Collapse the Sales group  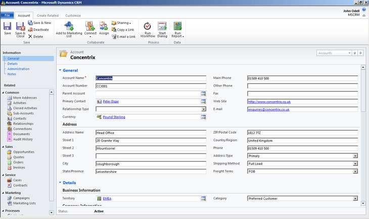click(x=4, y=147)
